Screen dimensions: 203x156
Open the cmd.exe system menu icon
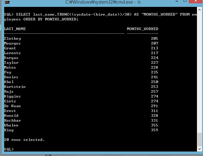pos(7,2)
